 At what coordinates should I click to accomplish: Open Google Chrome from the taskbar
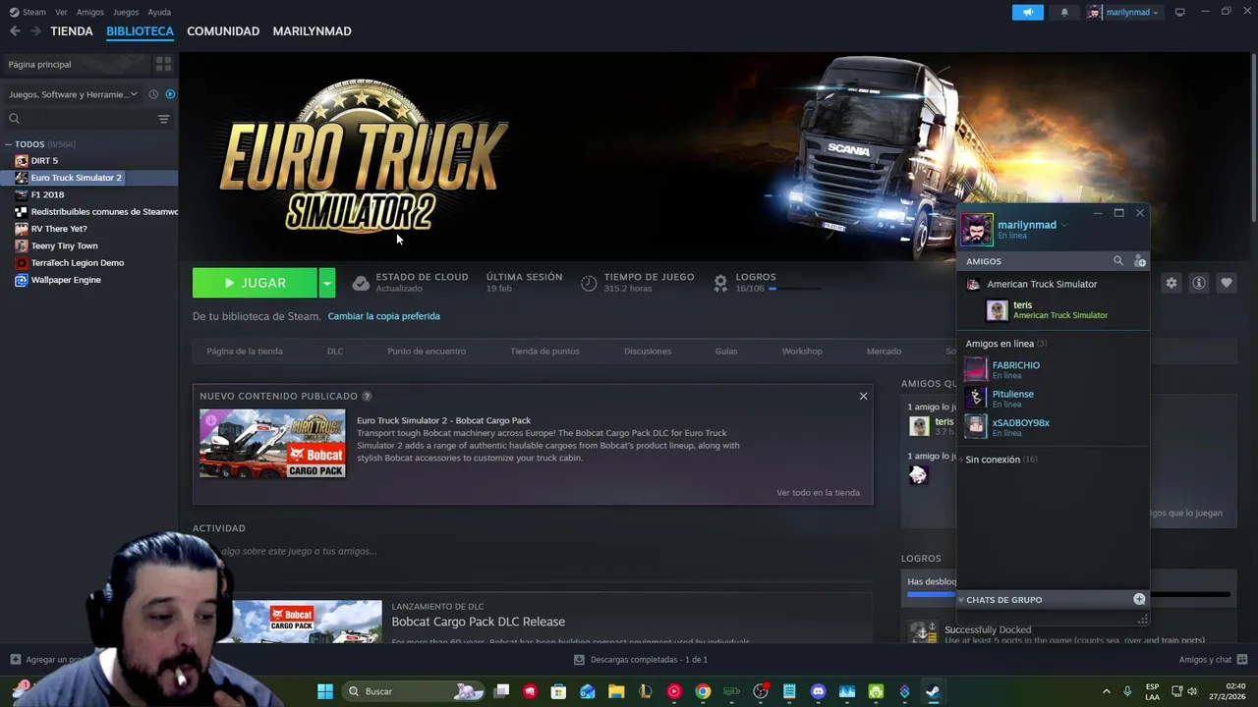click(x=703, y=691)
